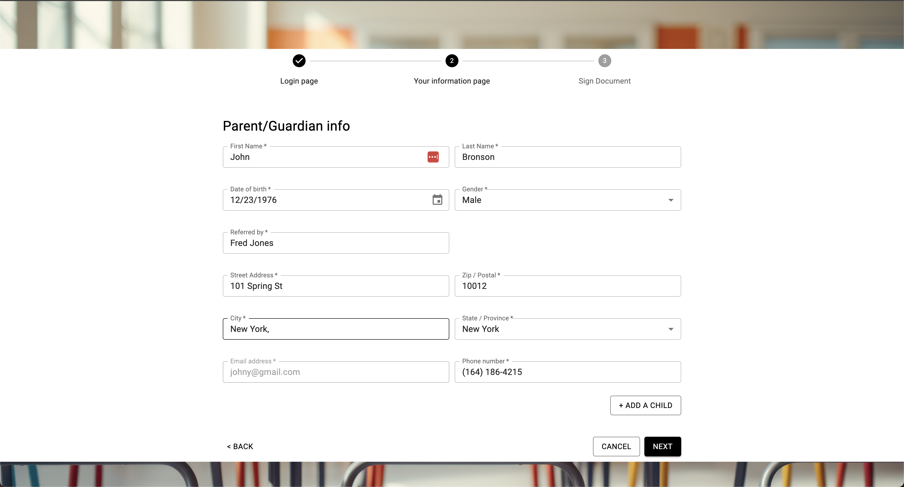The width and height of the screenshot is (904, 487).
Task: Click the completed Login page step checkmark
Action: pos(299,61)
